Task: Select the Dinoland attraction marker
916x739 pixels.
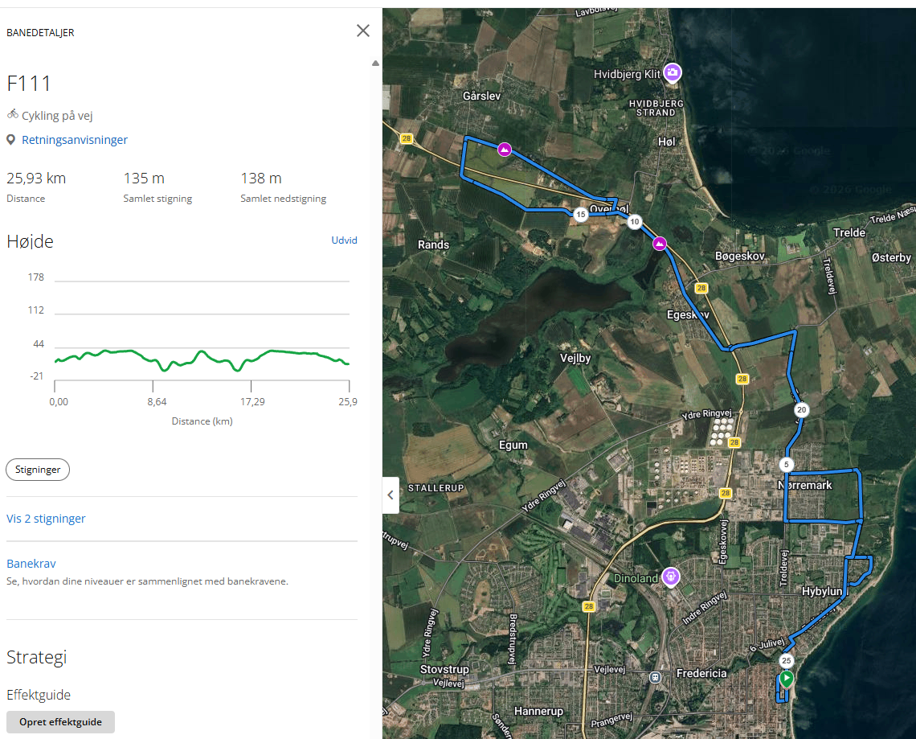Action: point(671,576)
